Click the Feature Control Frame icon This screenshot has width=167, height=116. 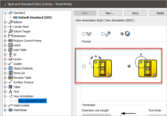(x=11, y=41)
